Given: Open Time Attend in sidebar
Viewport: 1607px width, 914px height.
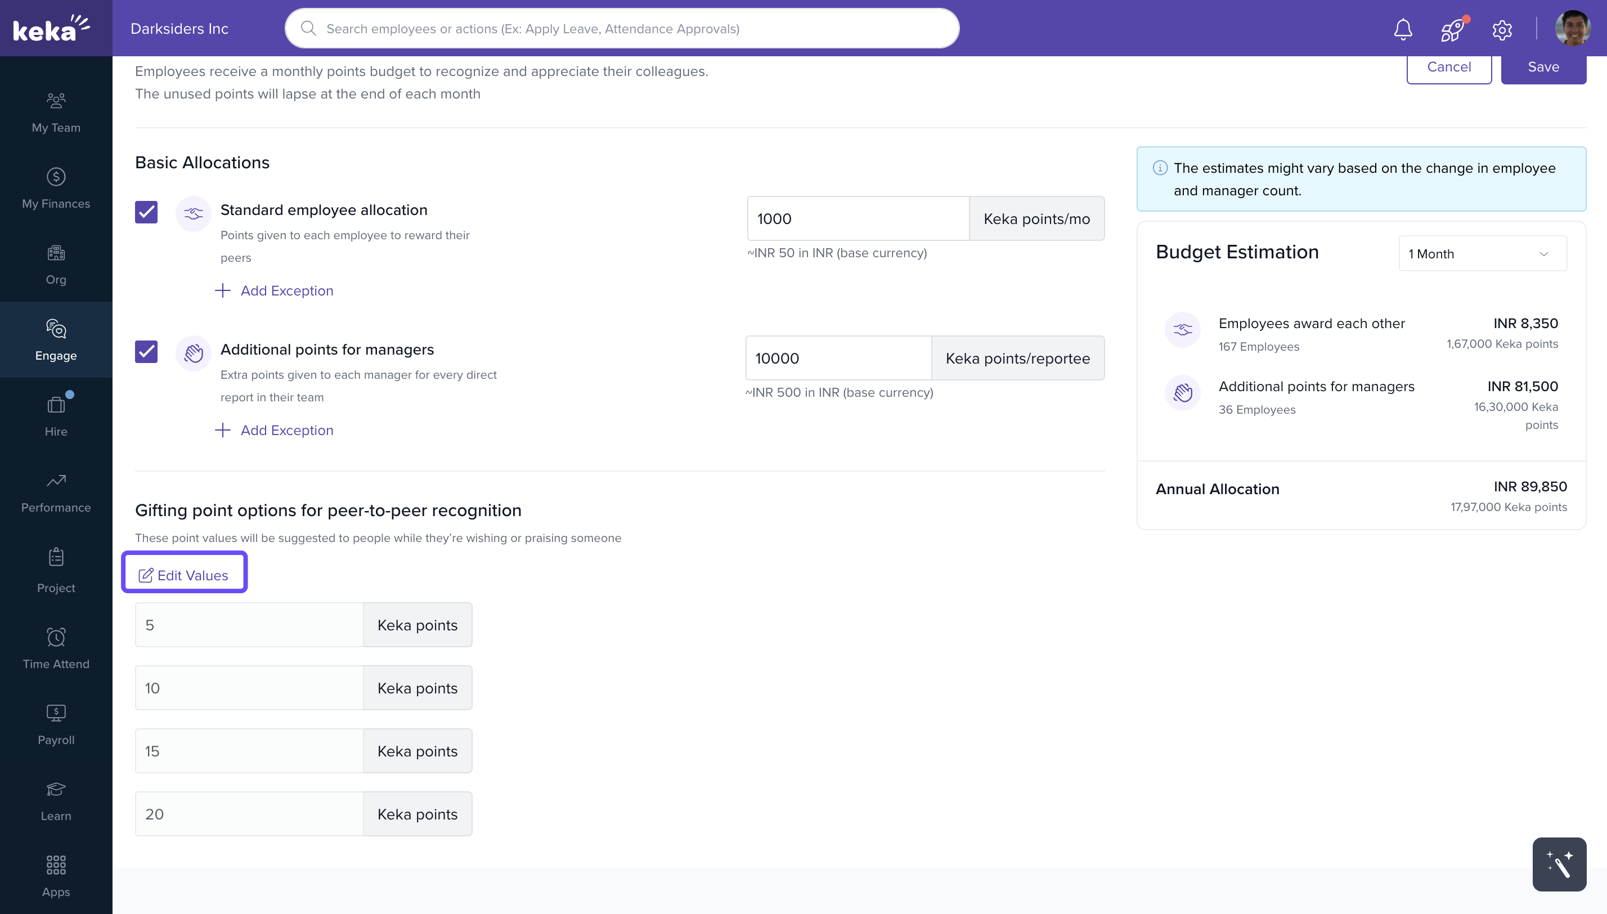Looking at the screenshot, I should click(x=56, y=648).
